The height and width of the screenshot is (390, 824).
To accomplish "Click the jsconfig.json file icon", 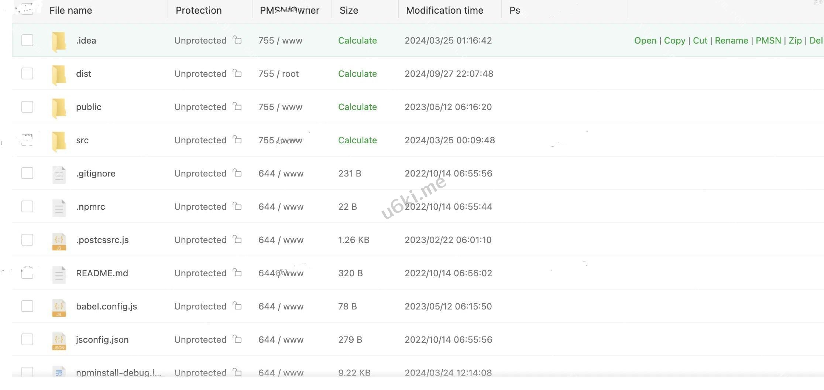I will click(59, 341).
